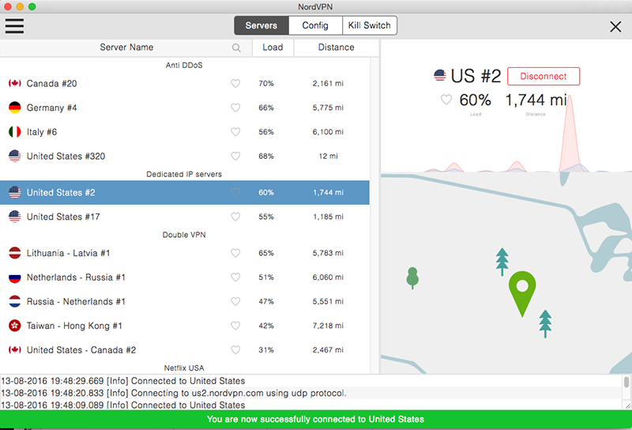Toggle favorite heart for Italy #6
Viewport: 632px width, 430px height.
[x=235, y=132]
